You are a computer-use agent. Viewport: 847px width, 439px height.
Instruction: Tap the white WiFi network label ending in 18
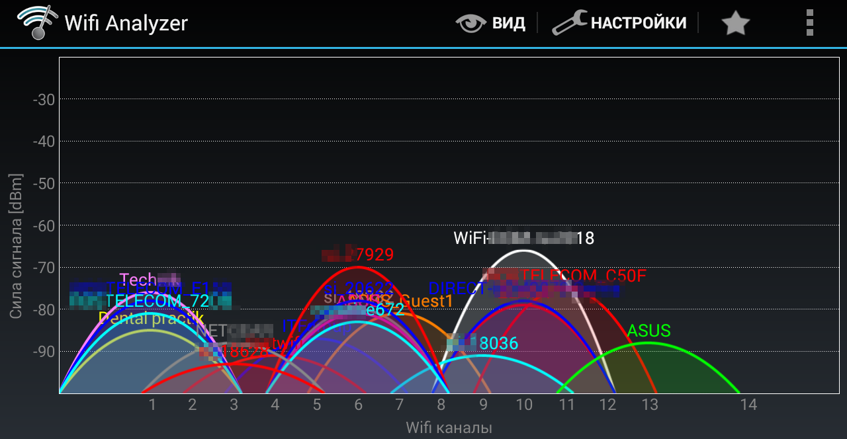523,238
